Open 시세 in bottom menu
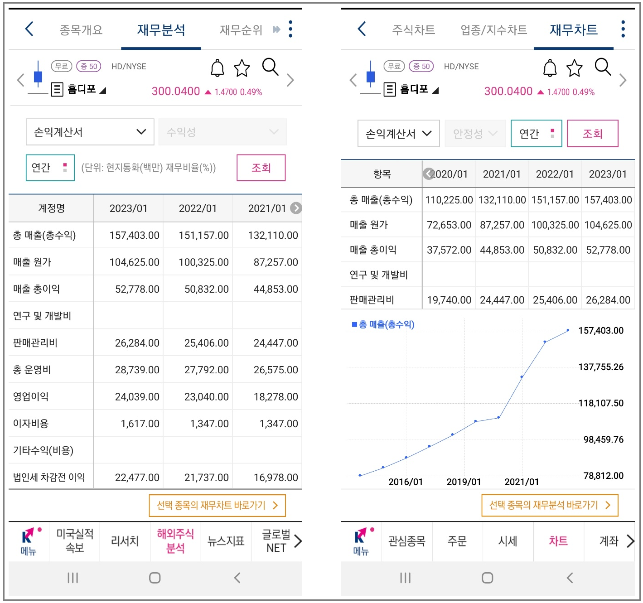Image resolution: width=643 pixels, height=603 pixels. coord(508,541)
